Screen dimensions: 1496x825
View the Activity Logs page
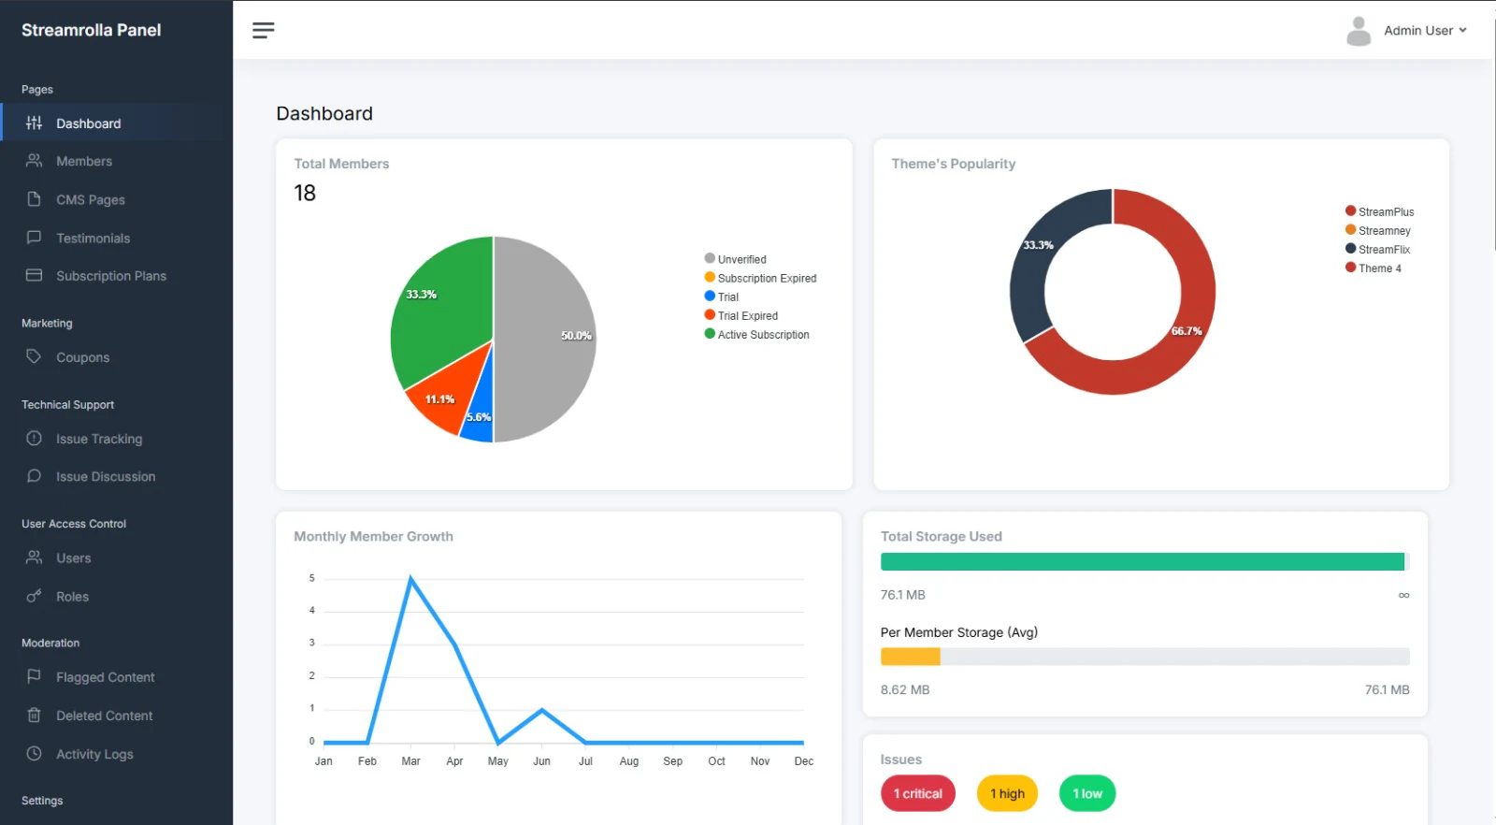116,753
